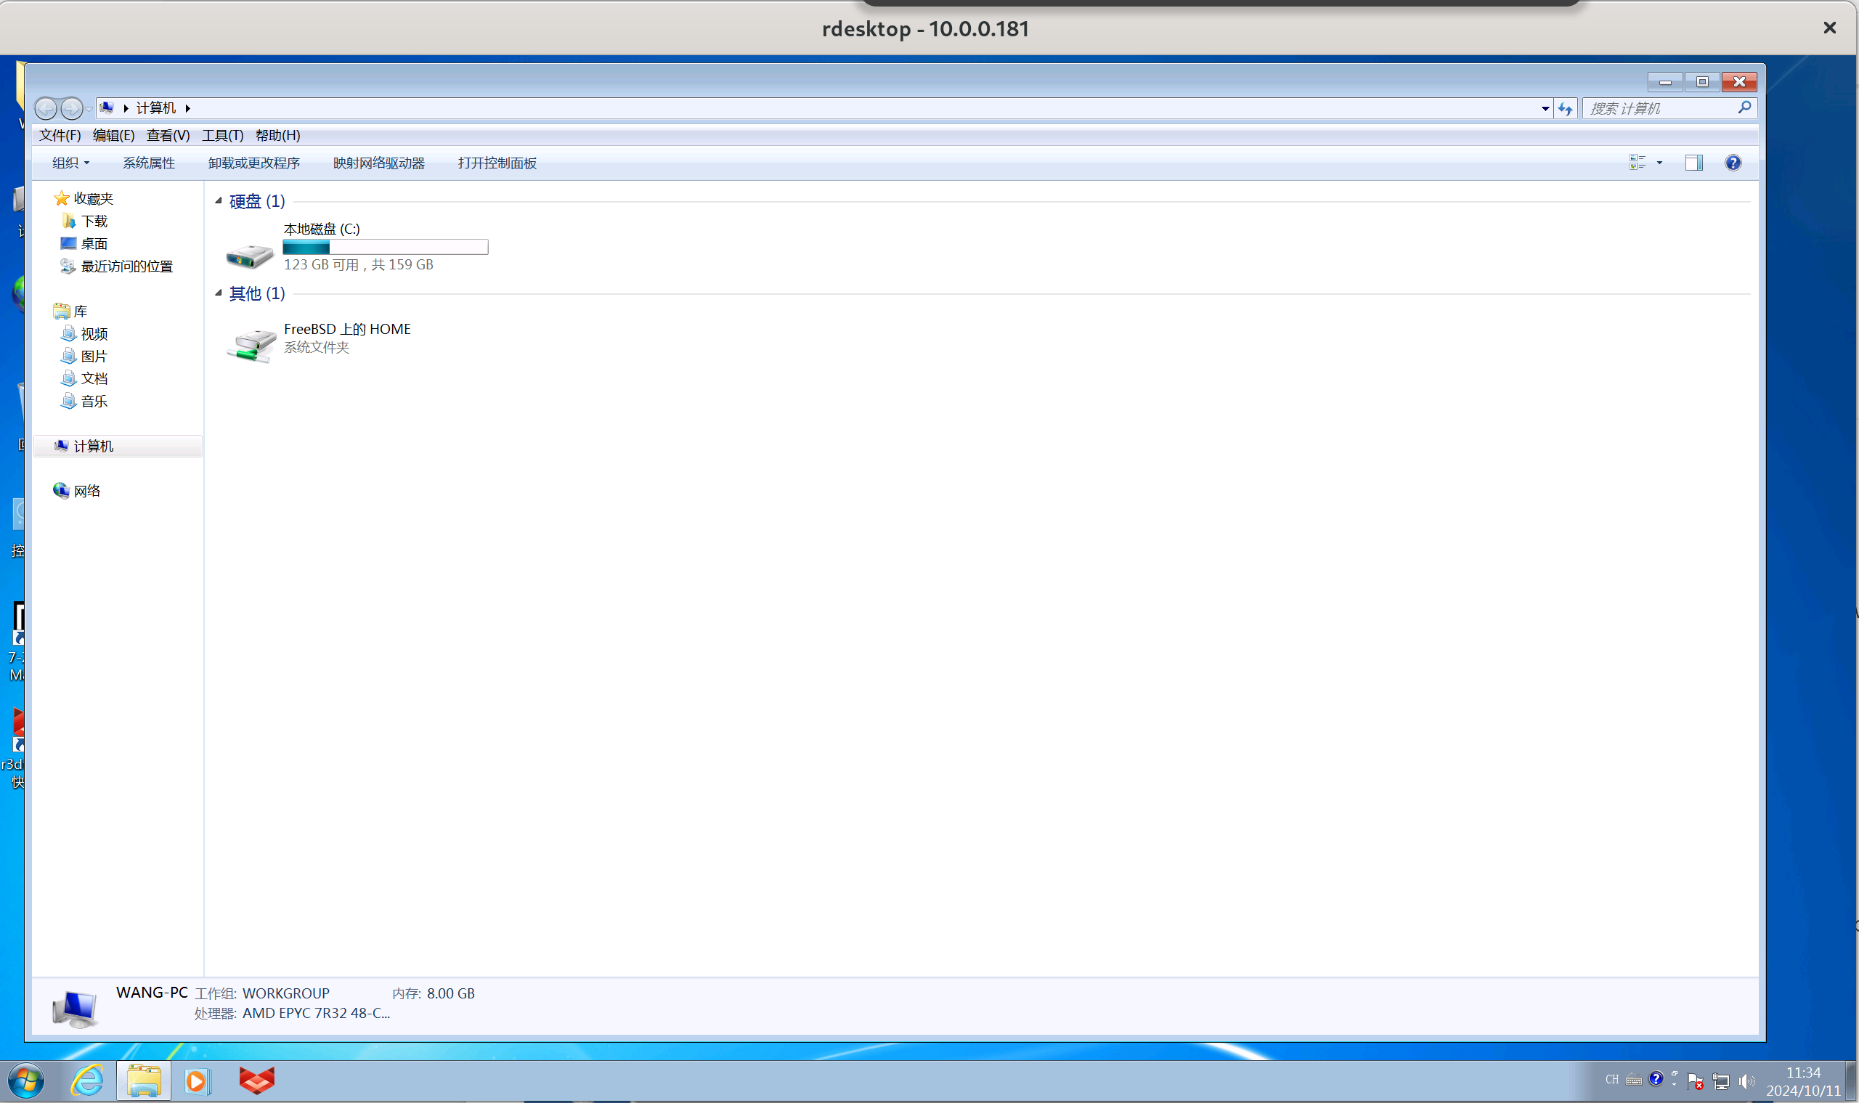Open Internet Explorer from the taskbar
The height and width of the screenshot is (1103, 1859).
tap(88, 1080)
